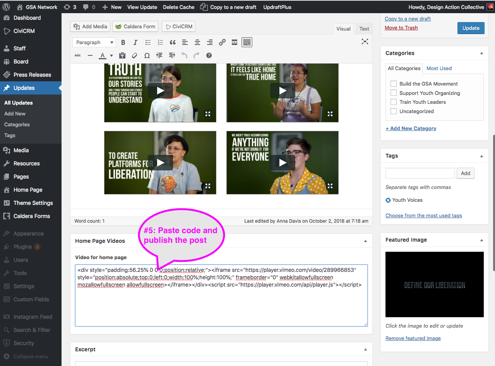The width and height of the screenshot is (495, 366).
Task: Decrease the paragraph indent
Action: pos(159,55)
